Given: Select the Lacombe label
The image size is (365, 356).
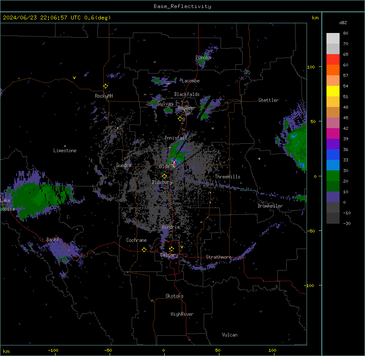Looking at the screenshot, I should click(191, 81).
